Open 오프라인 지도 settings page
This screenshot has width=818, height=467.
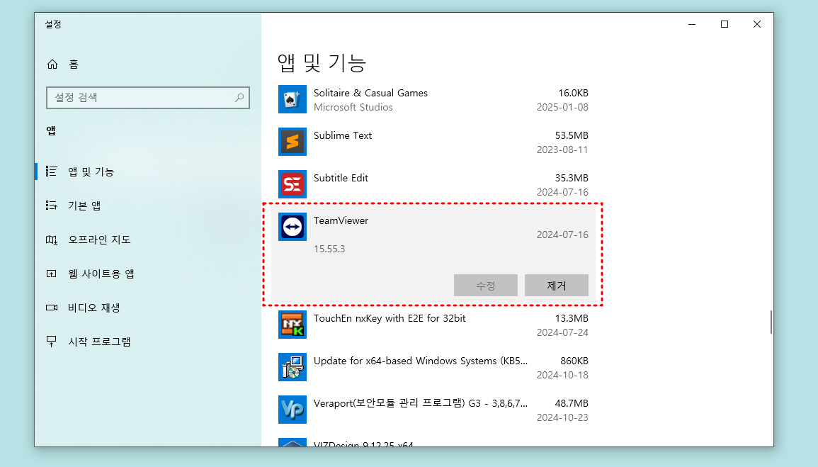99,240
